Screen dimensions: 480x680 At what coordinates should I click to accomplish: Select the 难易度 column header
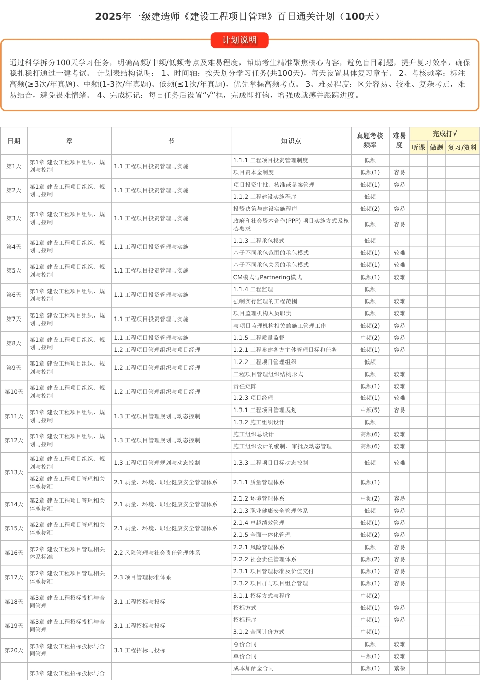point(399,141)
